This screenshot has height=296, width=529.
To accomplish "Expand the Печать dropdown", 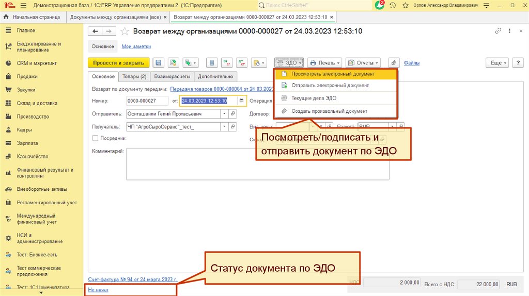I will pyautogui.click(x=324, y=62).
